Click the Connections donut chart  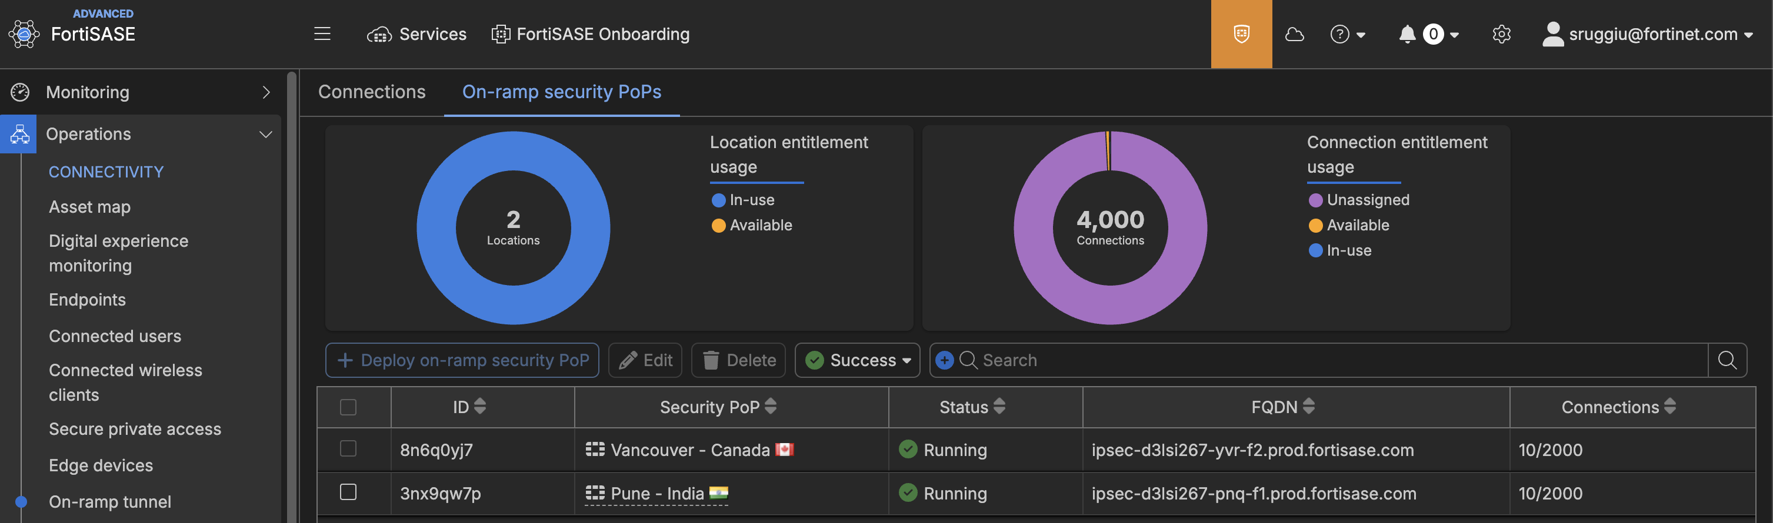coord(1110,227)
